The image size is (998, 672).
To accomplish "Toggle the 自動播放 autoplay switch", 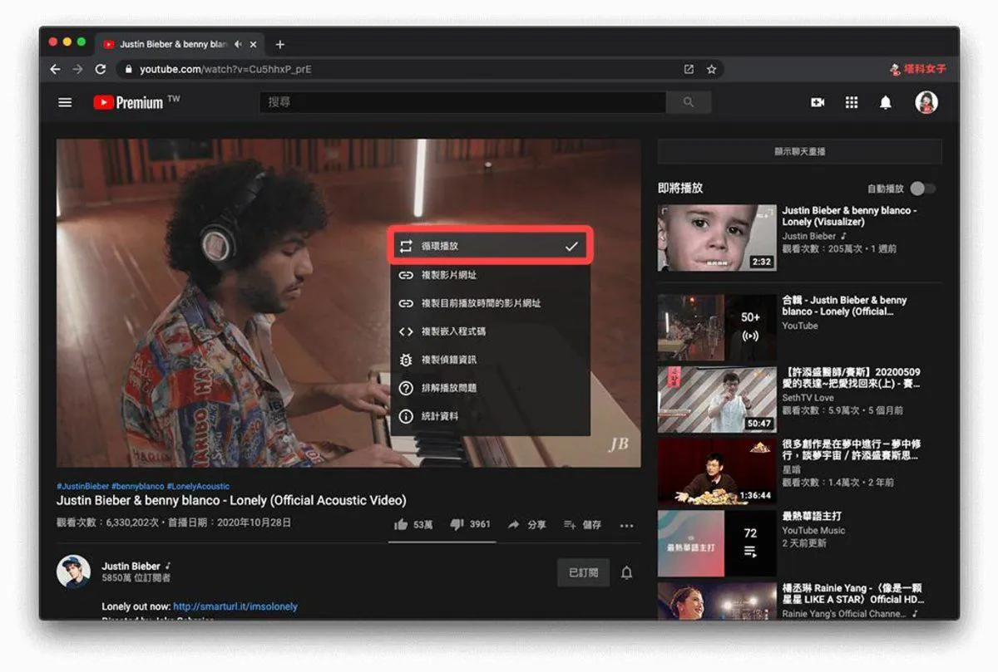I will pyautogui.click(x=922, y=189).
